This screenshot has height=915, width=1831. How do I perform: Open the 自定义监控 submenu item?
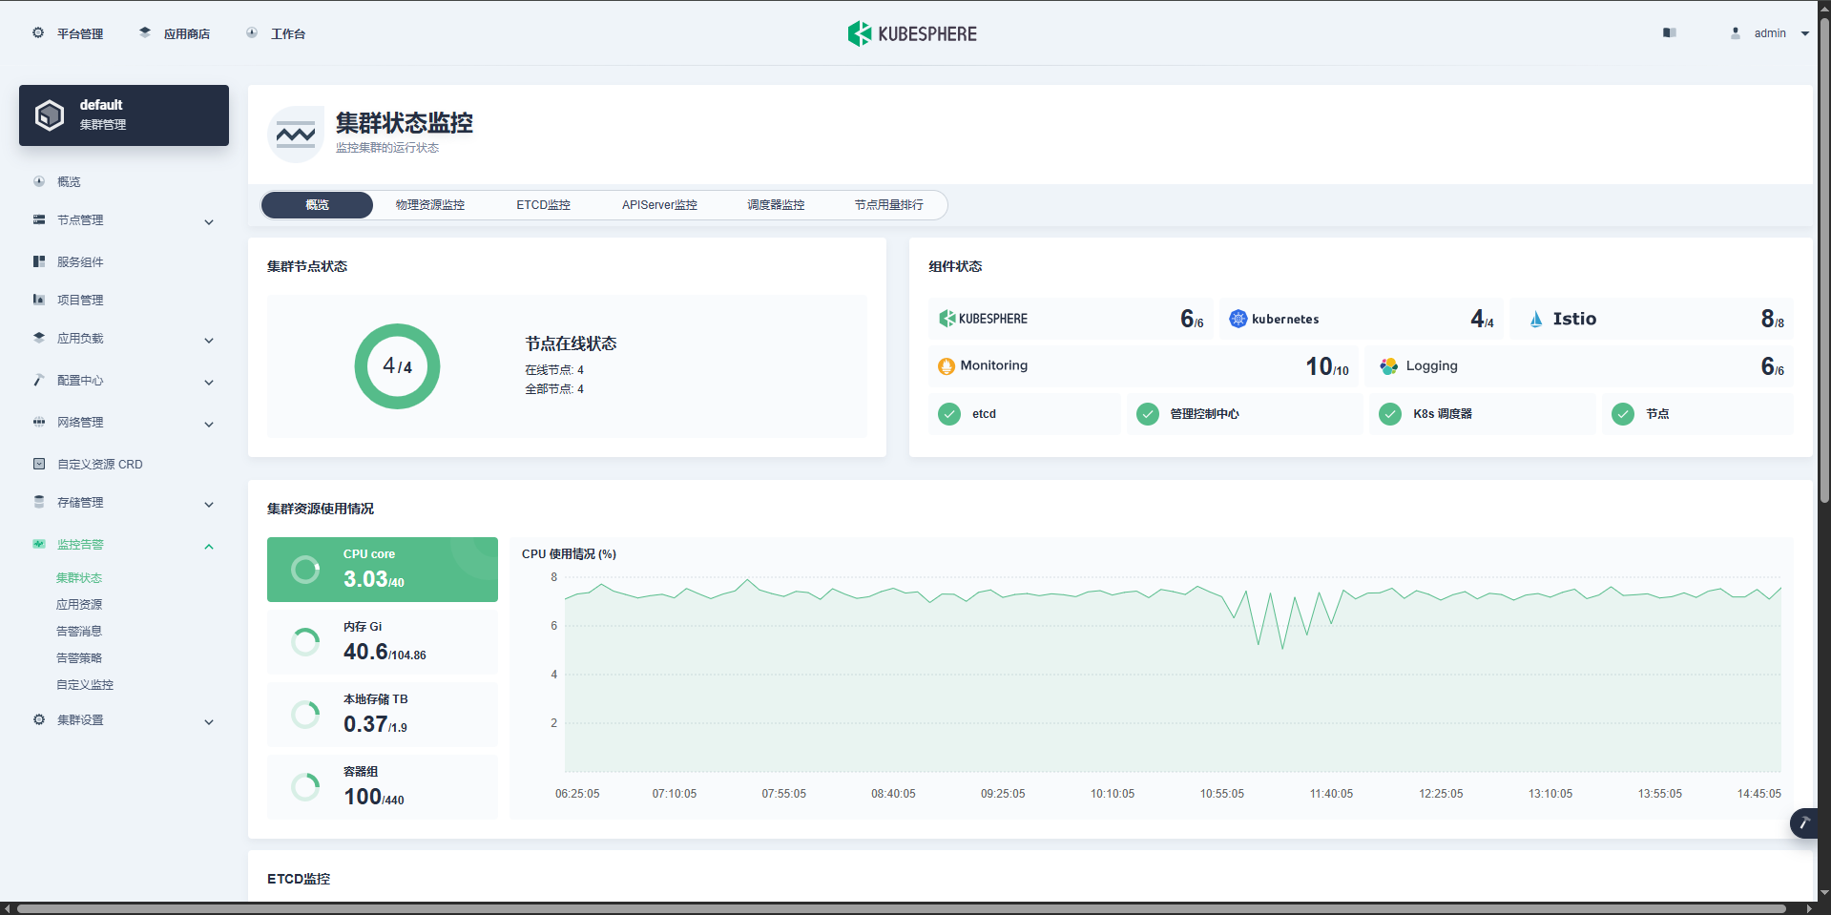click(85, 685)
